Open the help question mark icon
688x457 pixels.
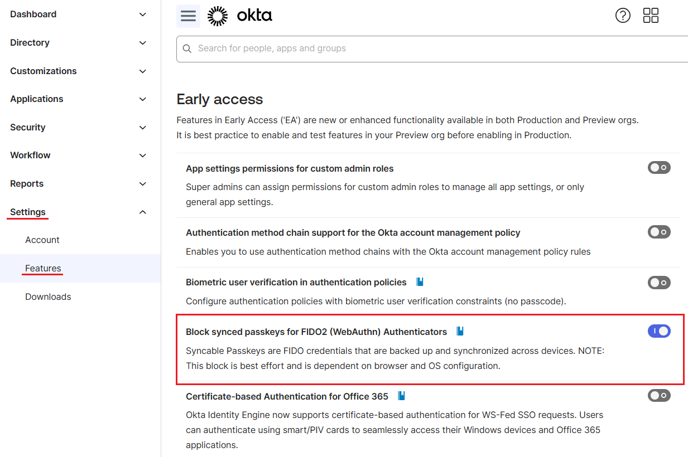coord(623,15)
